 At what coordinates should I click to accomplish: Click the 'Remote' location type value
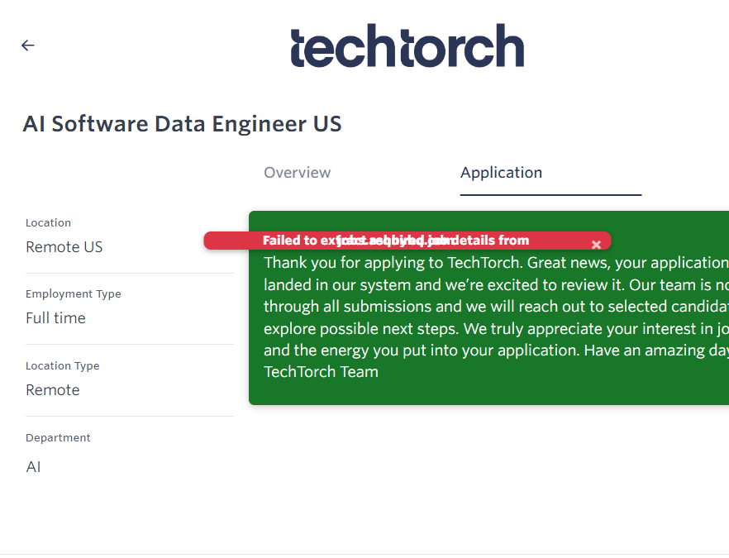pyautogui.click(x=53, y=390)
